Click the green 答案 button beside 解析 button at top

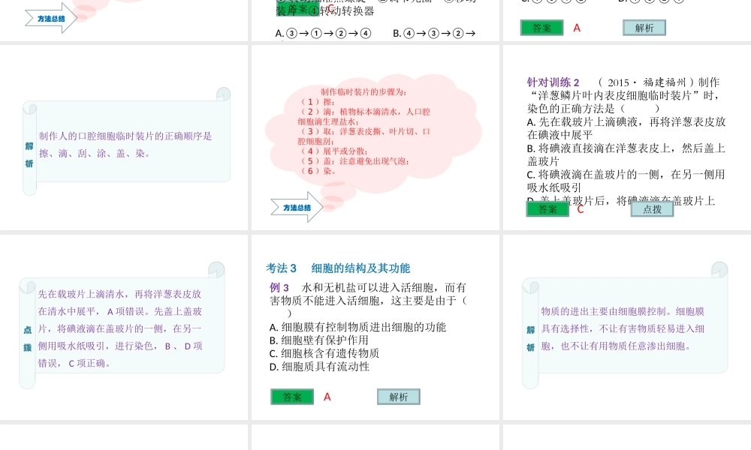[x=541, y=28]
